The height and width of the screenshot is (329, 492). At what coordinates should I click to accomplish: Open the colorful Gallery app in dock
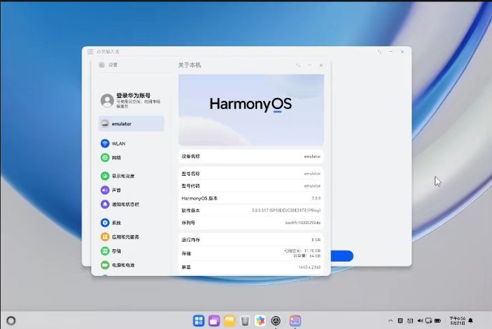pyautogui.click(x=260, y=321)
